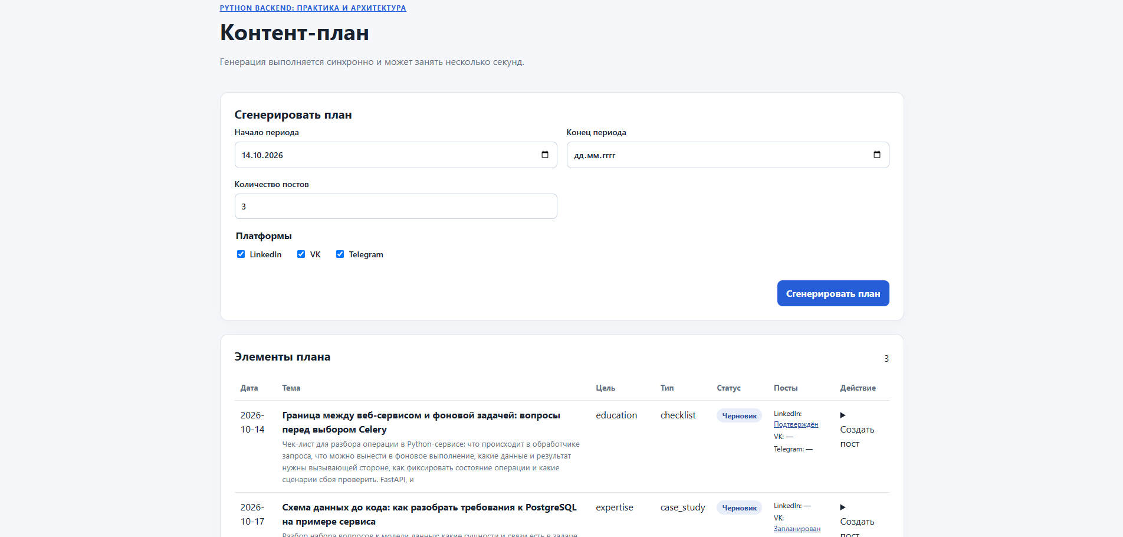The height and width of the screenshot is (537, 1123).
Task: Open calendar picker for Начало периода
Action: [545, 155]
